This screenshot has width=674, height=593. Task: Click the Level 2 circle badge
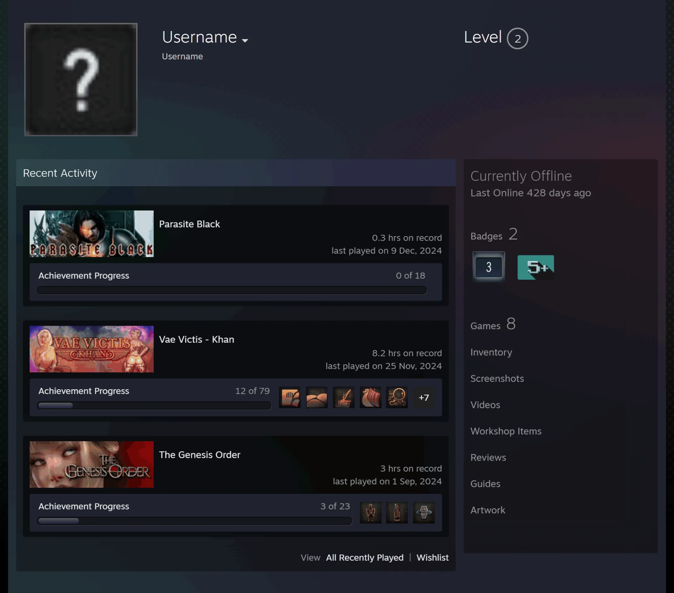(x=517, y=38)
